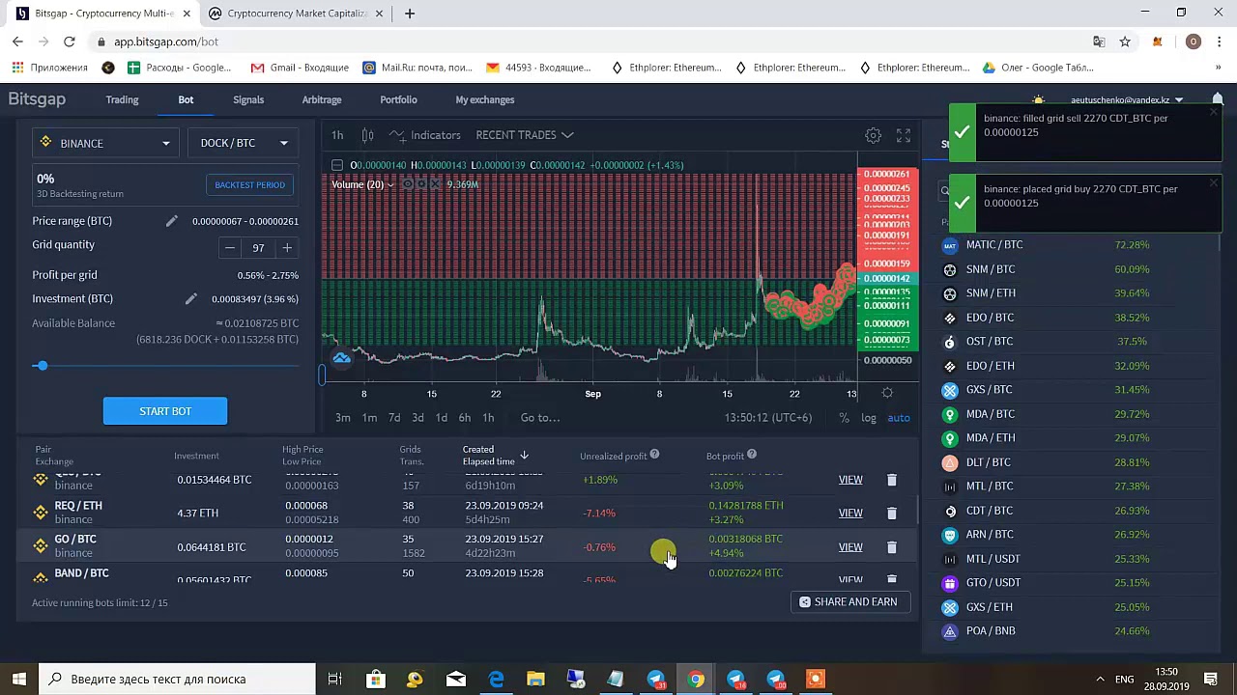Open BINANCE exchange dropdown
Screen dimensions: 1237x695
[105, 143]
